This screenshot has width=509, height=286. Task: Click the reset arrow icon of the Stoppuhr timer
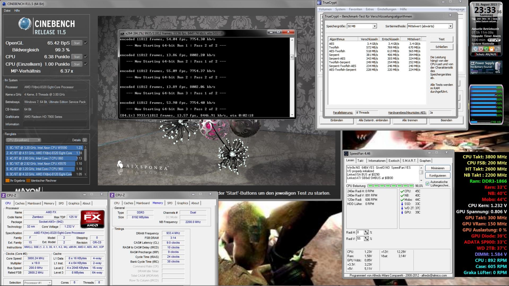click(498, 40)
